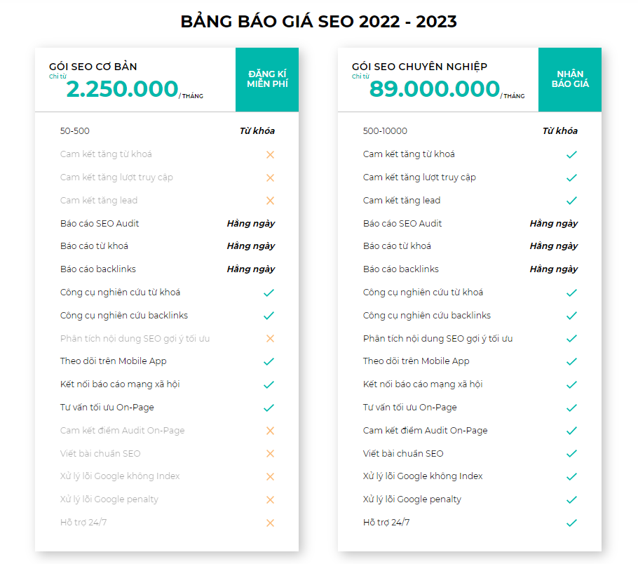This screenshot has width=638, height=564.
Task: Click the NHẬN BÁO GIÁ button
Action: tap(570, 79)
